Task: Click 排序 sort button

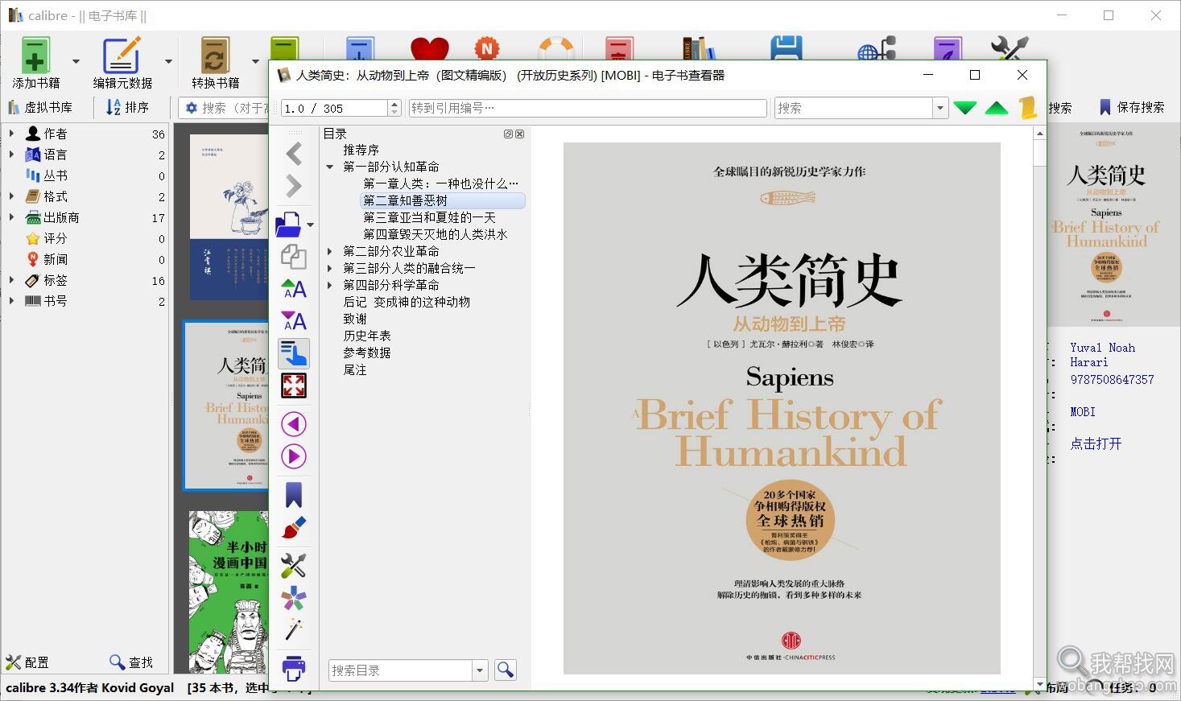Action: 127,107
